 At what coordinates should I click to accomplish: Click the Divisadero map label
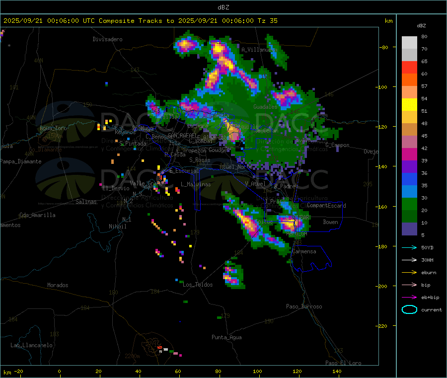tap(107, 39)
